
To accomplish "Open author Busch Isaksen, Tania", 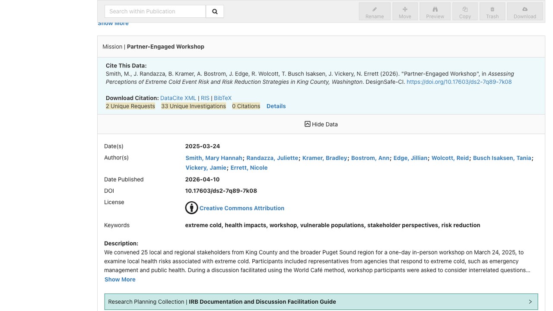I will coord(502,158).
